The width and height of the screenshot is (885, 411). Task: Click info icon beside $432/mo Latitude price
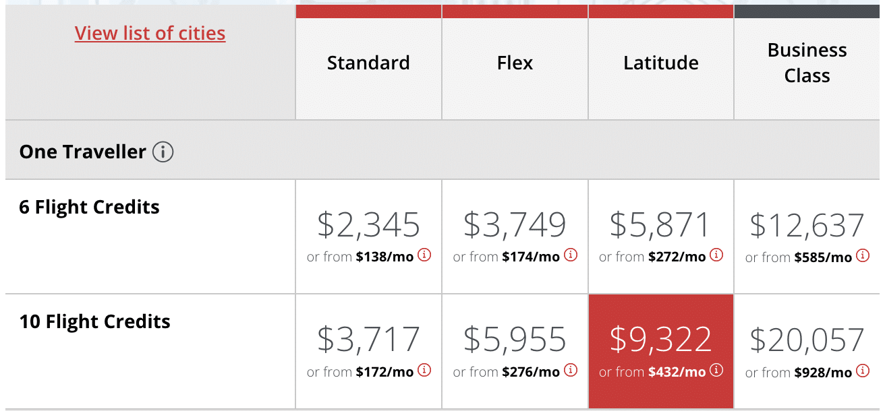(716, 370)
